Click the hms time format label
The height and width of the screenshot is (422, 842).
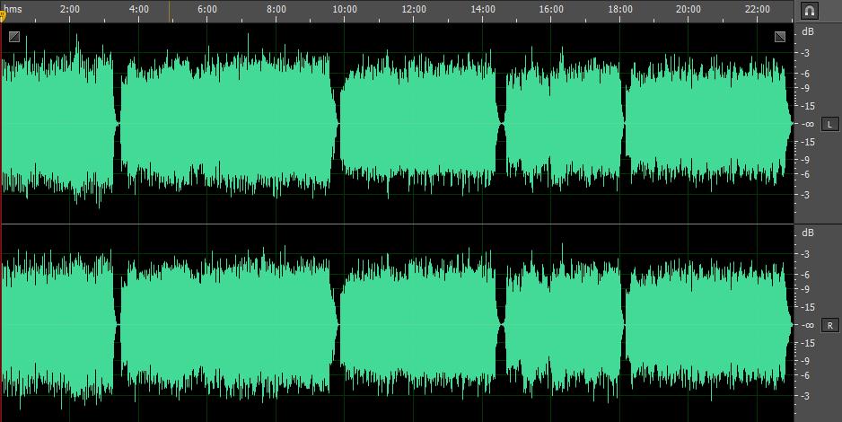coord(13,9)
